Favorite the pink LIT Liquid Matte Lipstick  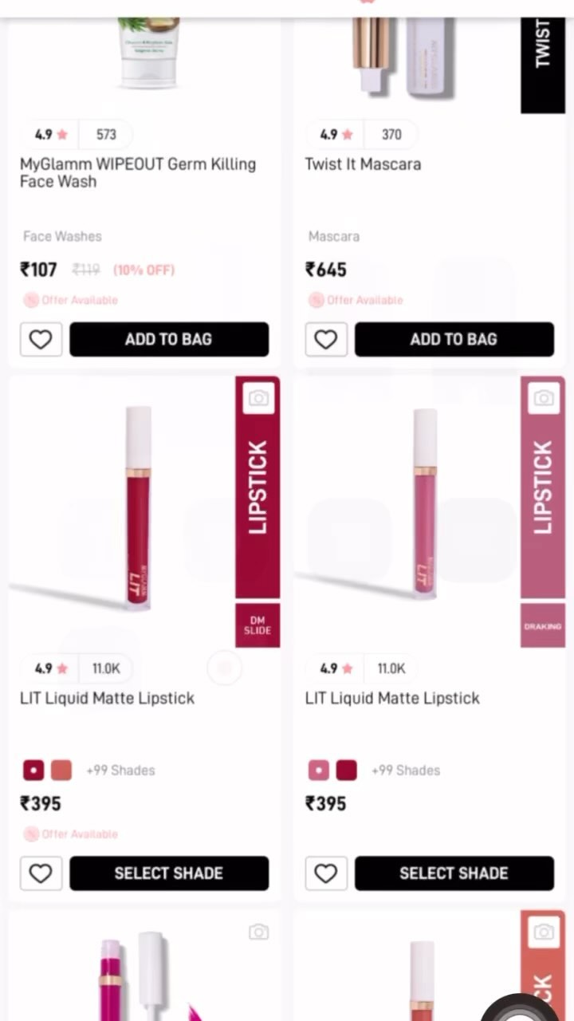click(x=326, y=873)
